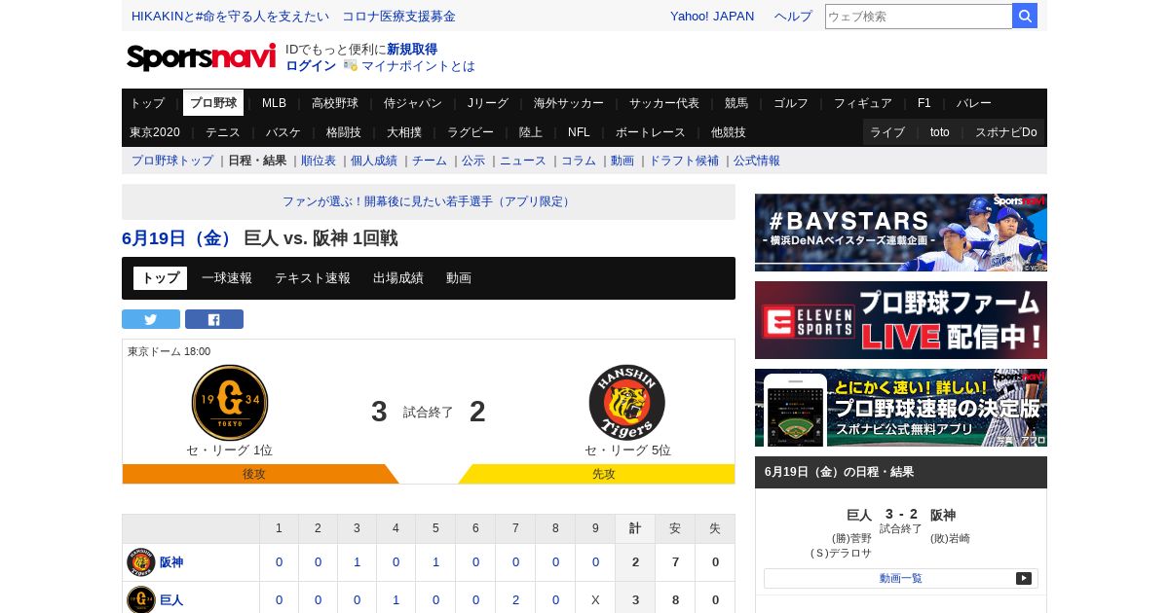Open the Sportsnavi logo homepage
The height and width of the screenshot is (613, 1169).
point(202,57)
